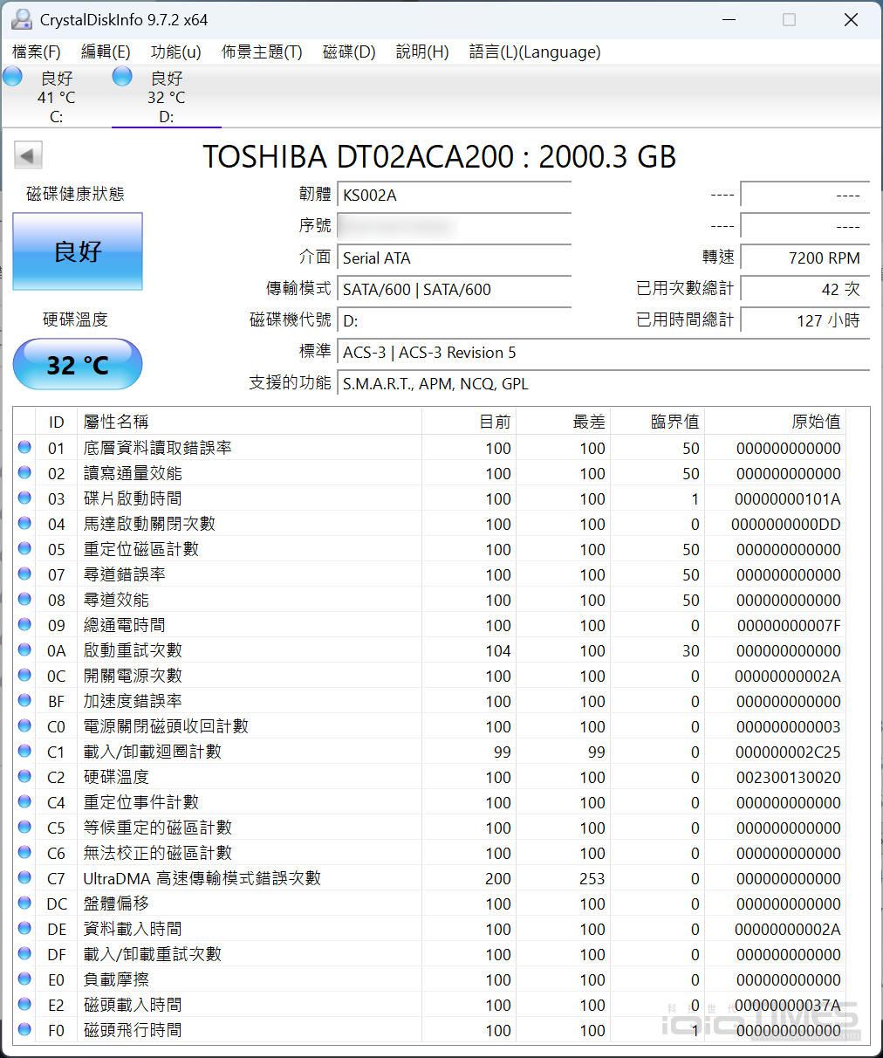Open the 功能(u) menu
Screen dimensions: 883x1058
click(x=175, y=52)
